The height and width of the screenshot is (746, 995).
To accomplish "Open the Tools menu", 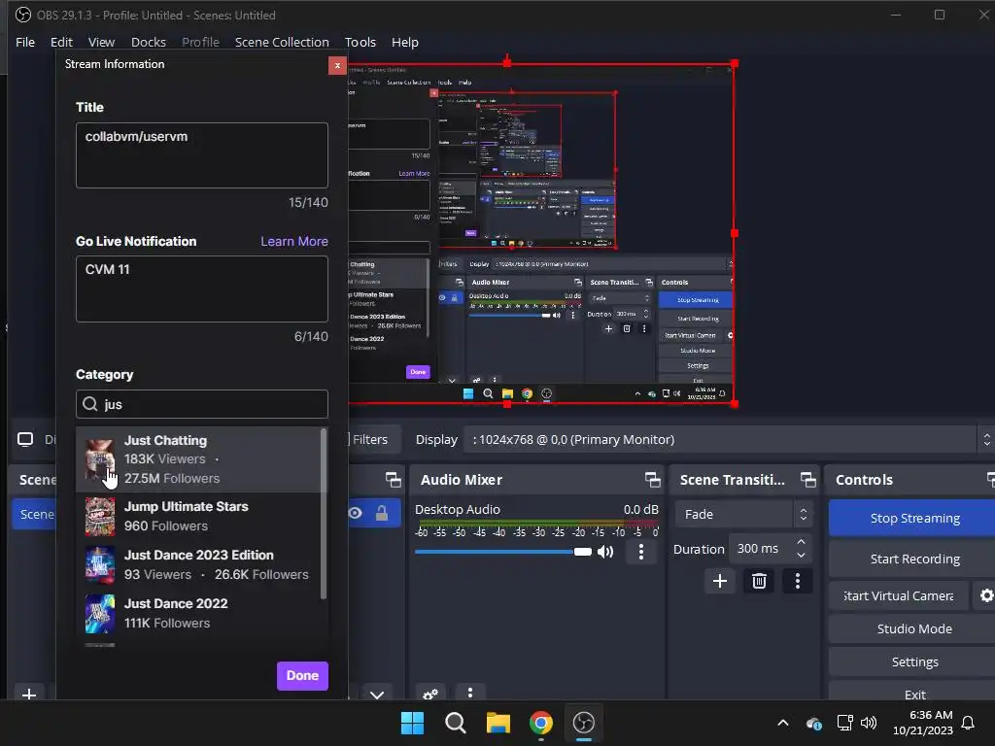I will pyautogui.click(x=360, y=43).
